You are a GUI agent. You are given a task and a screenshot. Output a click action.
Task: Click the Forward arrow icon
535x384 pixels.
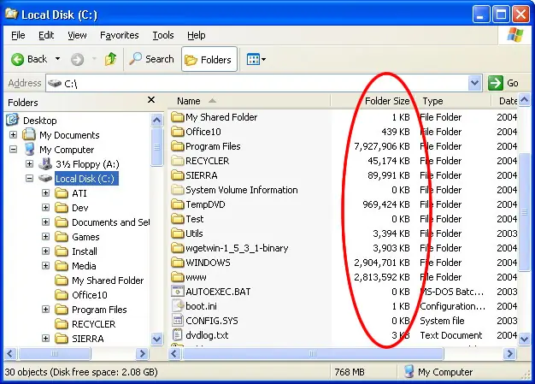tap(78, 59)
